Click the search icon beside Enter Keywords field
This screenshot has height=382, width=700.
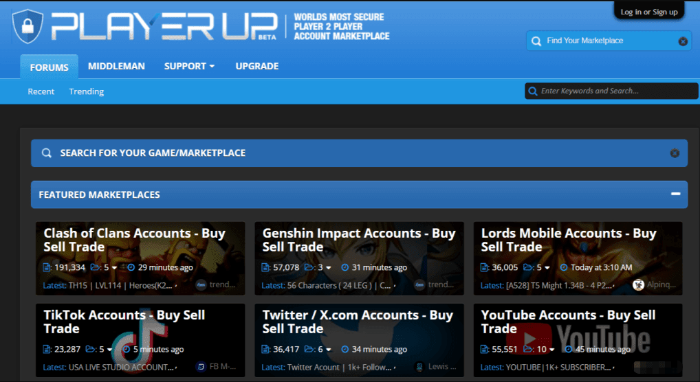pyautogui.click(x=532, y=91)
